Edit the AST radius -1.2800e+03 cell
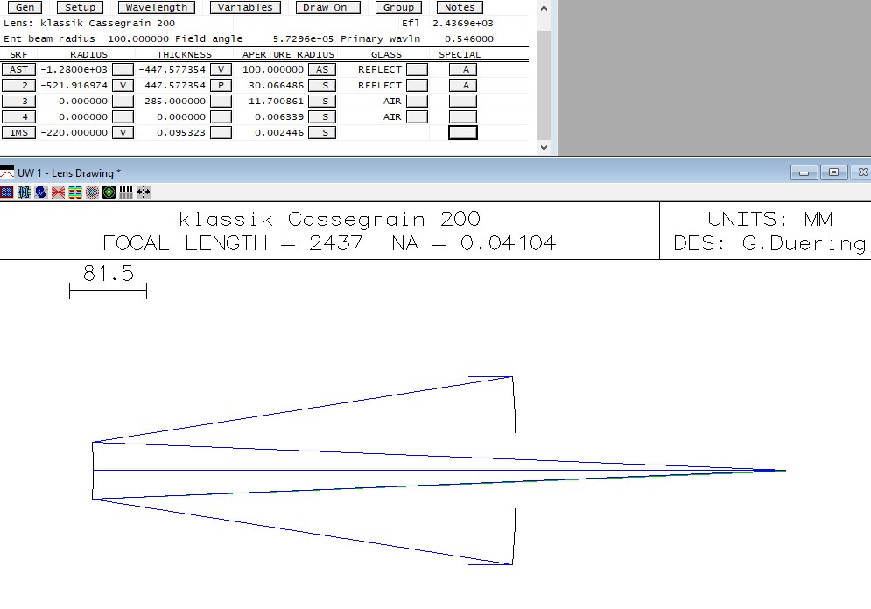The width and height of the screenshot is (871, 609). pos(74,69)
